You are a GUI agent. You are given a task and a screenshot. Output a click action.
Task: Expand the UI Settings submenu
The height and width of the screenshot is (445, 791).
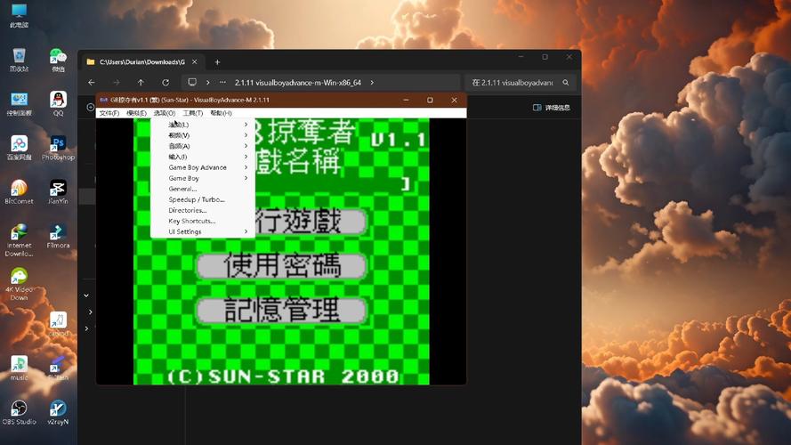click(203, 231)
